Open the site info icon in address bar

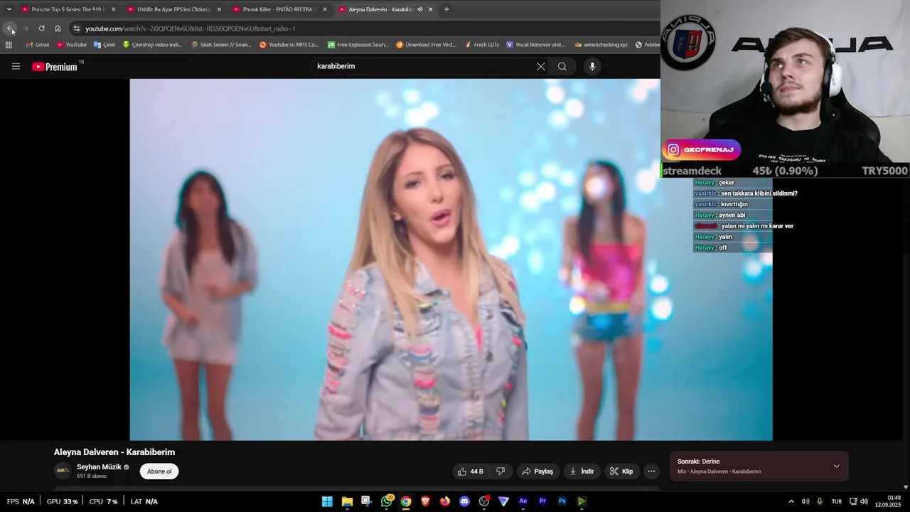click(76, 28)
